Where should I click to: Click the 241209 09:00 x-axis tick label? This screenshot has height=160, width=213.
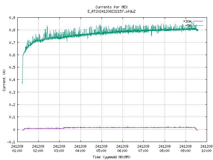[185, 148]
